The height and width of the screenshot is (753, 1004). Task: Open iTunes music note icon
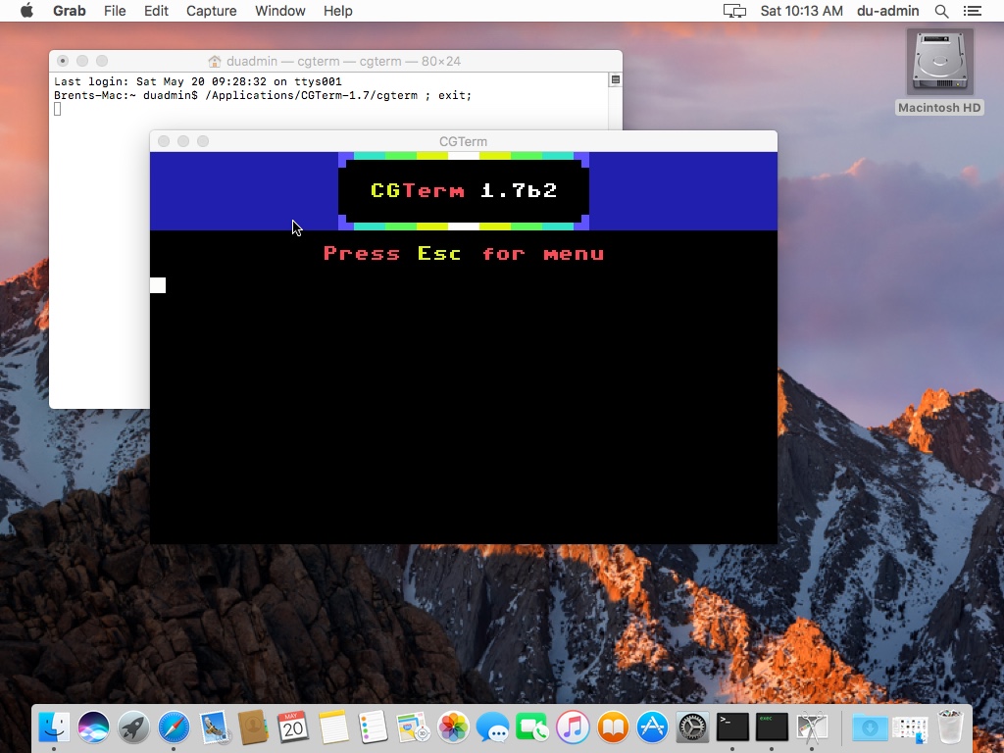[573, 728]
